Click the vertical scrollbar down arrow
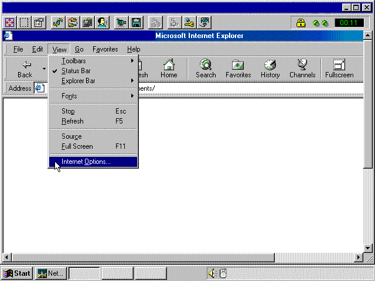Viewport: 375px width, 281px height. pos(368,248)
